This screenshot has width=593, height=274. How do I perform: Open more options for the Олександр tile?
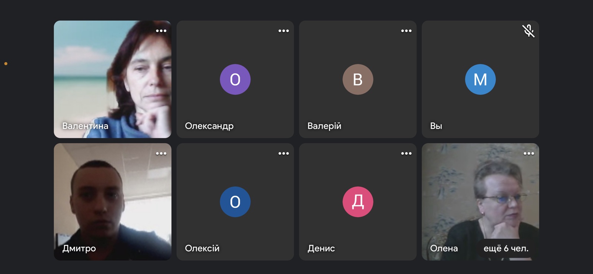[284, 31]
